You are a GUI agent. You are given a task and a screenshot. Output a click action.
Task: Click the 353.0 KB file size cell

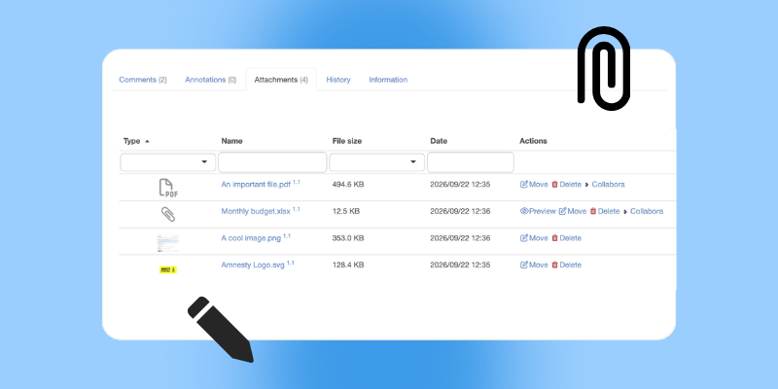click(348, 238)
